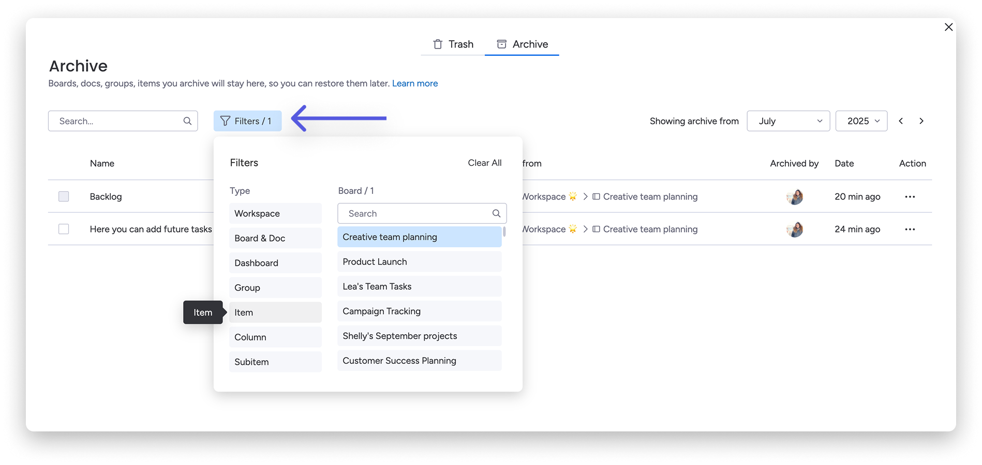
Task: Click the Archived by column header
Action: (x=794, y=163)
